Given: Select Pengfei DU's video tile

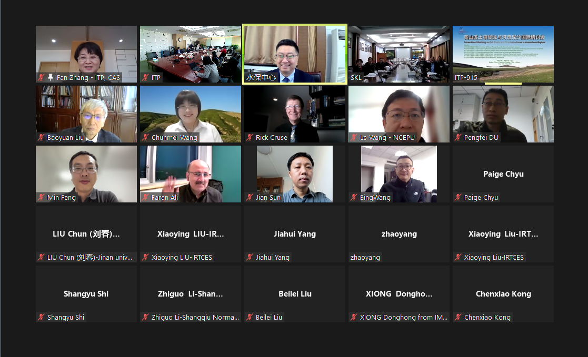Looking at the screenshot, I should coord(503,114).
